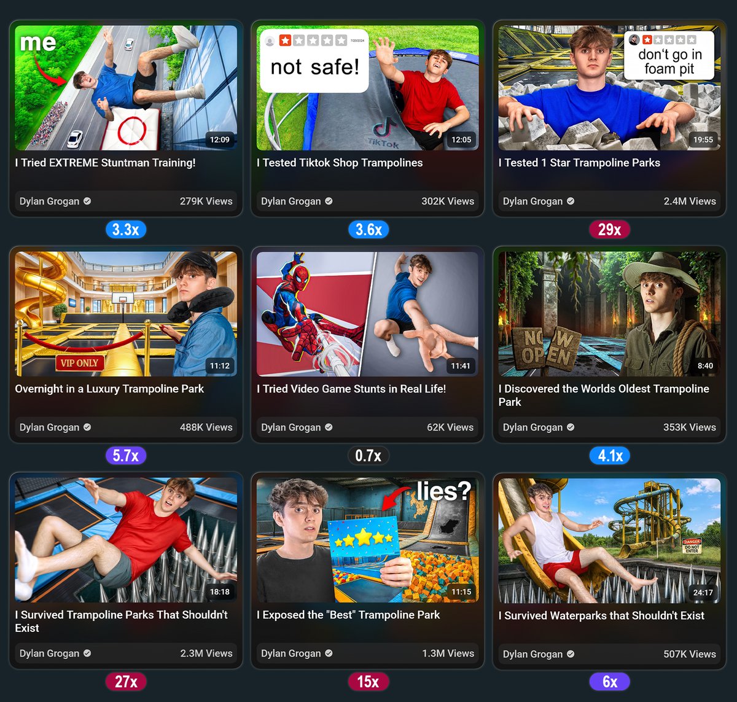Viewport: 737px width, 702px height.
Task: Click verified checkmark on 1.3M Views card
Action: point(329,653)
